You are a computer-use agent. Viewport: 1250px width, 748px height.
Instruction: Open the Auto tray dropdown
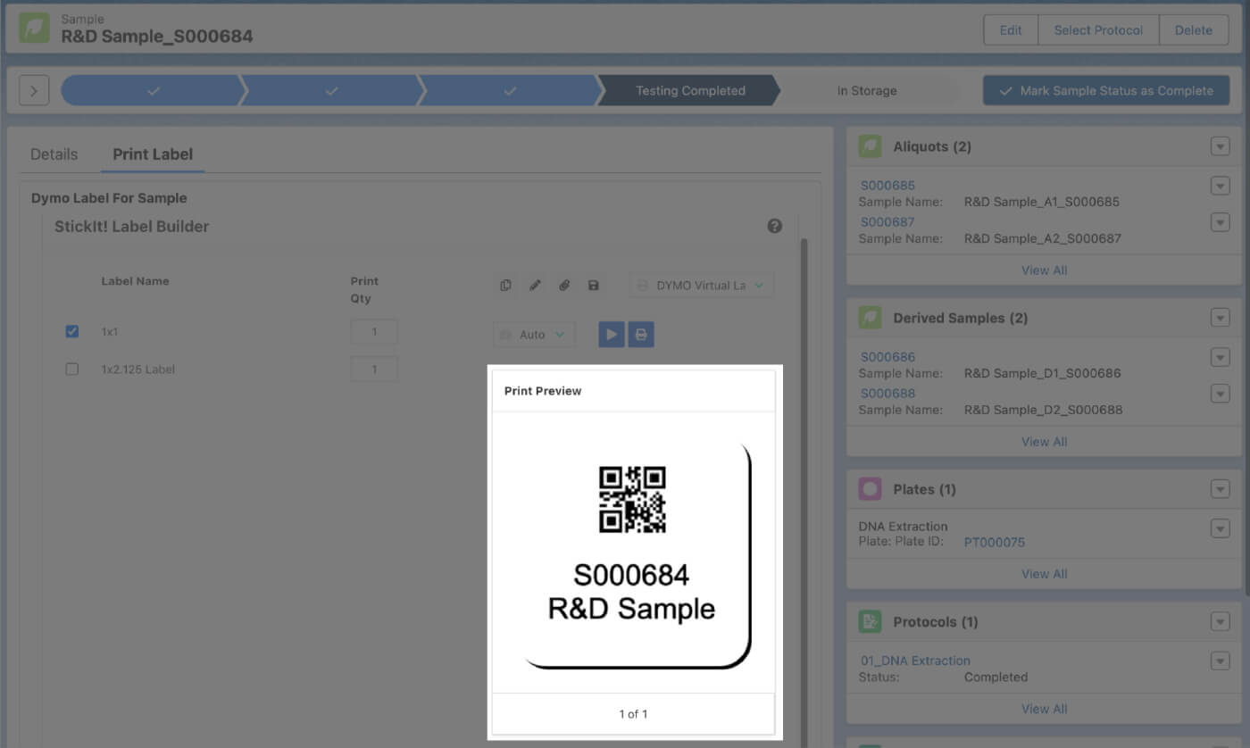click(534, 335)
